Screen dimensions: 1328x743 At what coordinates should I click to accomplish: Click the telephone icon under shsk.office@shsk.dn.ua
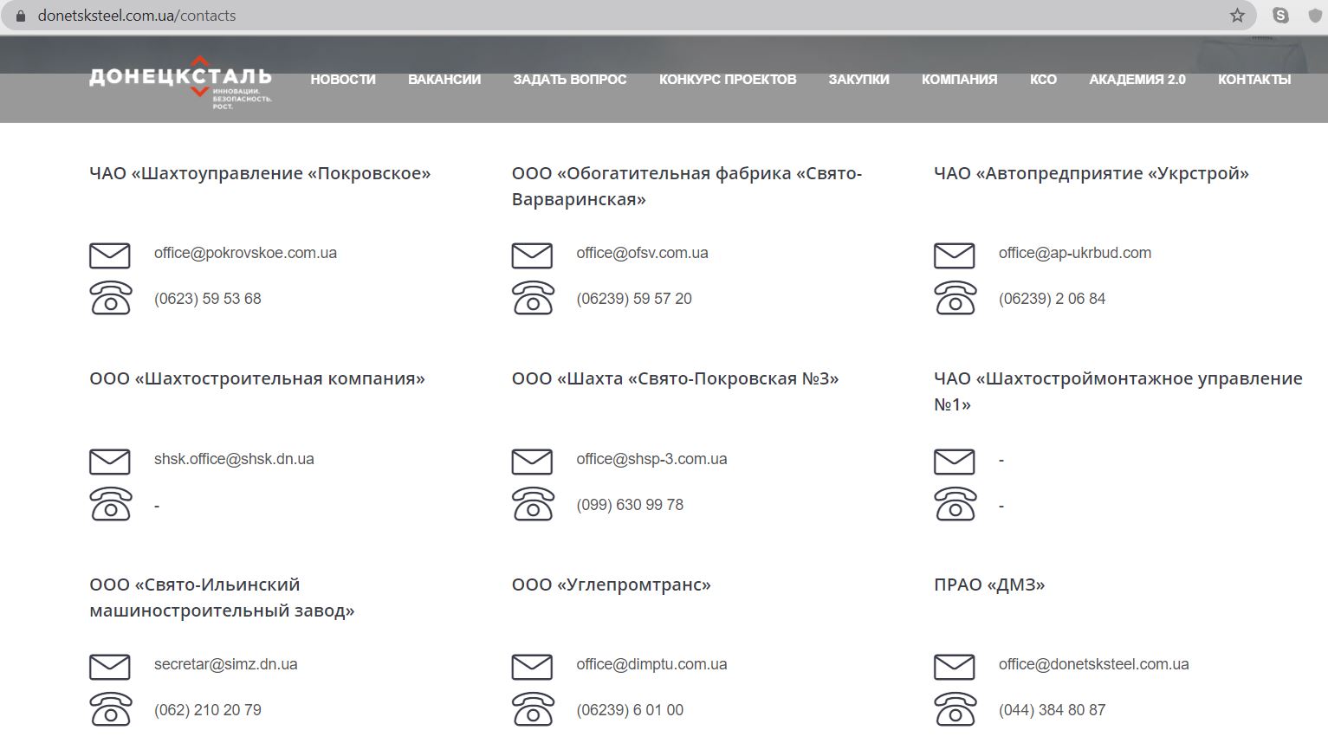110,504
